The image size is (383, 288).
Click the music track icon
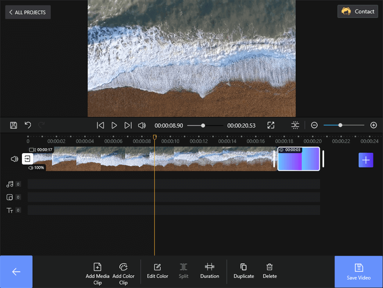10,184
